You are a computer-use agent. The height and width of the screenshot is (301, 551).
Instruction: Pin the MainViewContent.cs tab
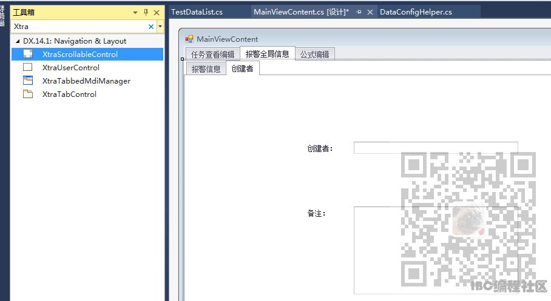click(359, 12)
